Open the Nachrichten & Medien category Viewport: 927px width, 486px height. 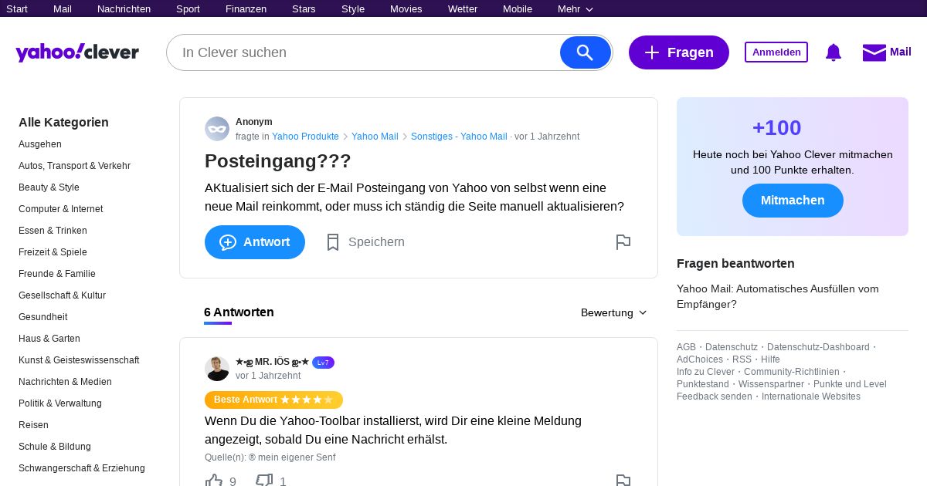(65, 382)
